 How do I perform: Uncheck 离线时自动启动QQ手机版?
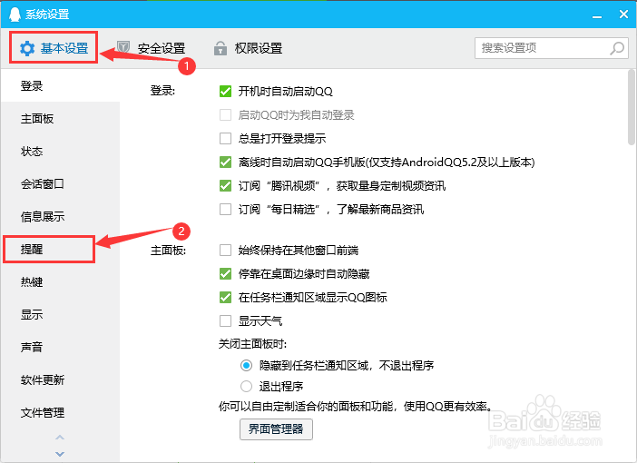click(225, 163)
